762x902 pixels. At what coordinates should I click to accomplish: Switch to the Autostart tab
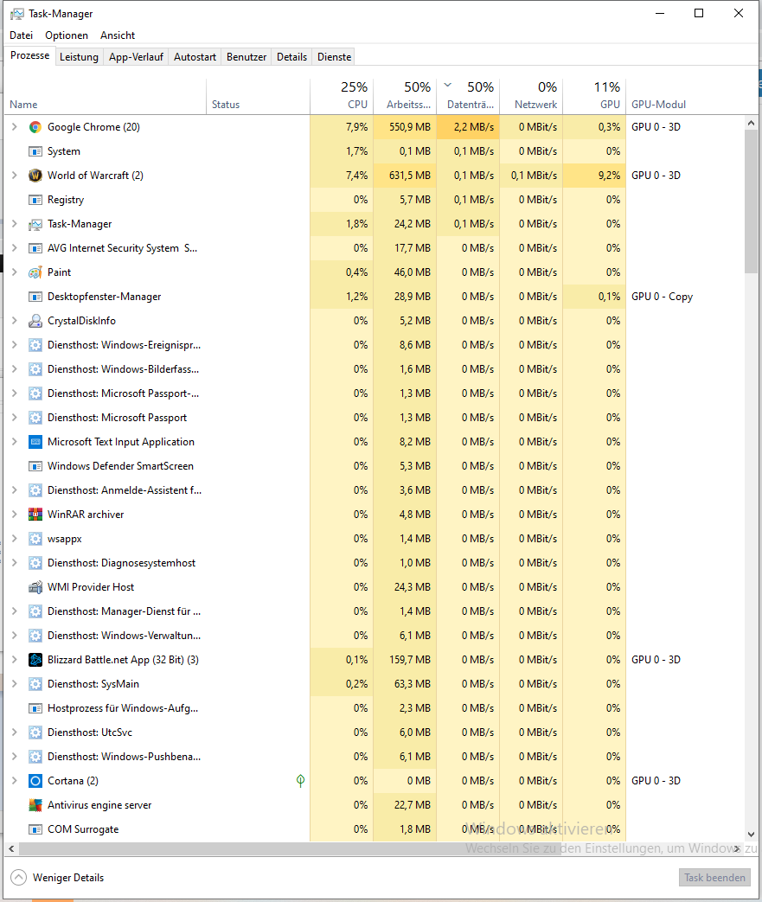(x=195, y=57)
